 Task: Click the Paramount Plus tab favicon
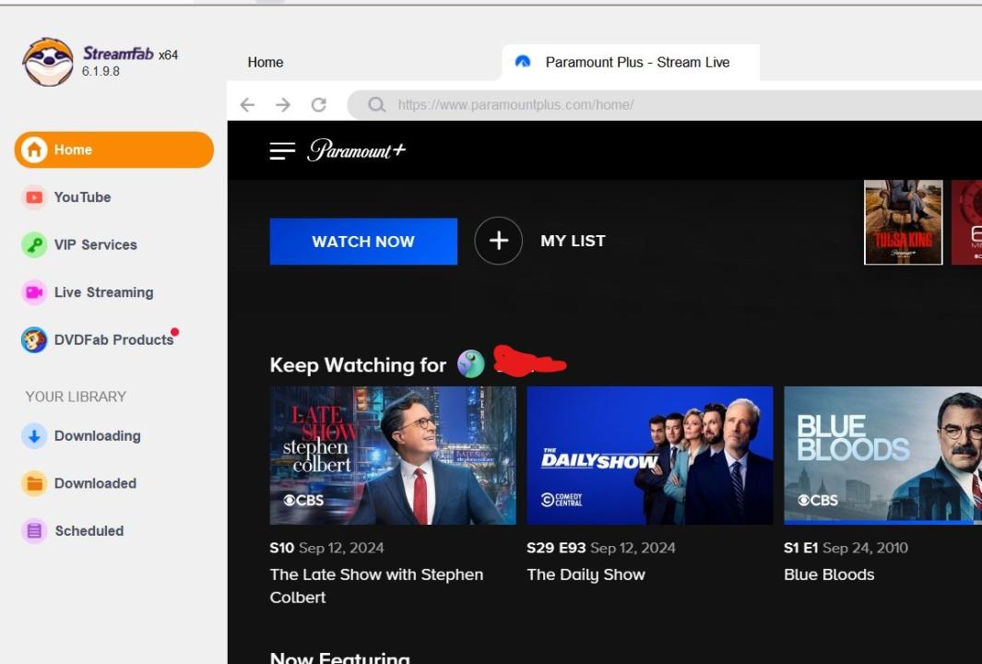tap(522, 62)
